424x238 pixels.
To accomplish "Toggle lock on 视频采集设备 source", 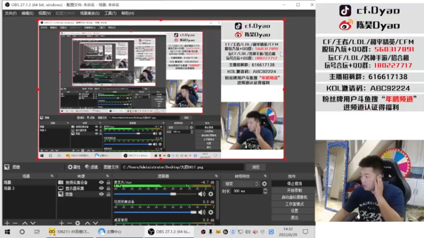I will point(108,182).
